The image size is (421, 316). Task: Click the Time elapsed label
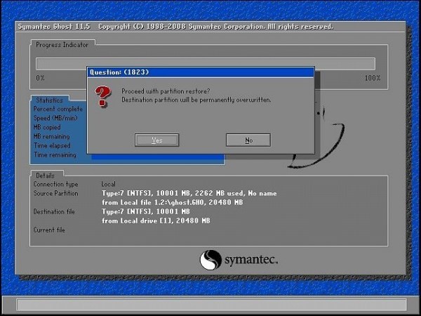tap(52, 145)
